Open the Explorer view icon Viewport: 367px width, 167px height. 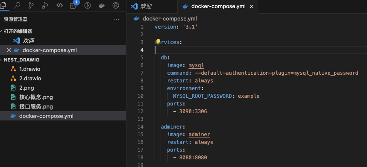pyautogui.click(x=3, y=5)
